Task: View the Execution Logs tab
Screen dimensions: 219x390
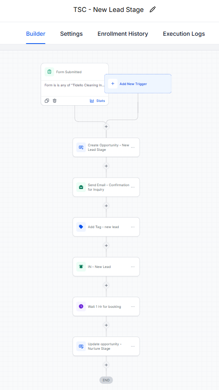Action: (x=184, y=34)
